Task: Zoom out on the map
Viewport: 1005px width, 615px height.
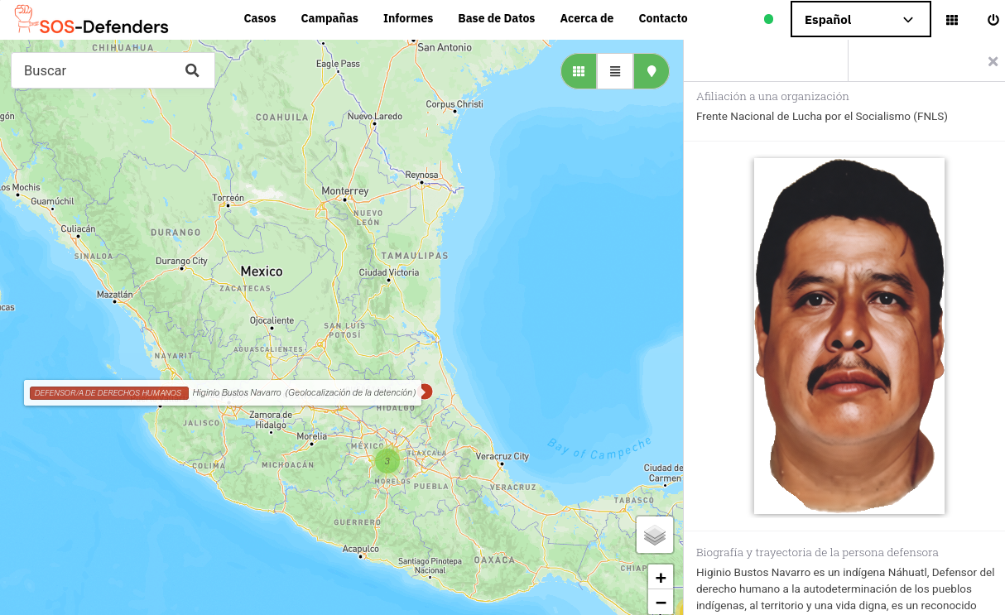Action: coord(661,603)
